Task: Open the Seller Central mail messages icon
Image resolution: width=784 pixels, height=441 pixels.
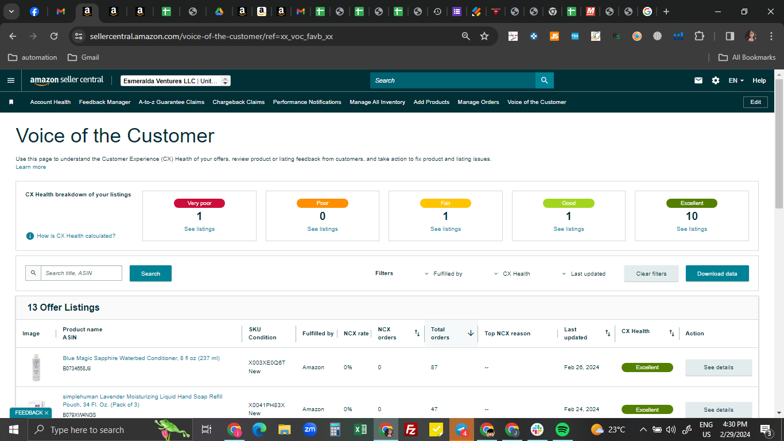Action: [x=698, y=80]
